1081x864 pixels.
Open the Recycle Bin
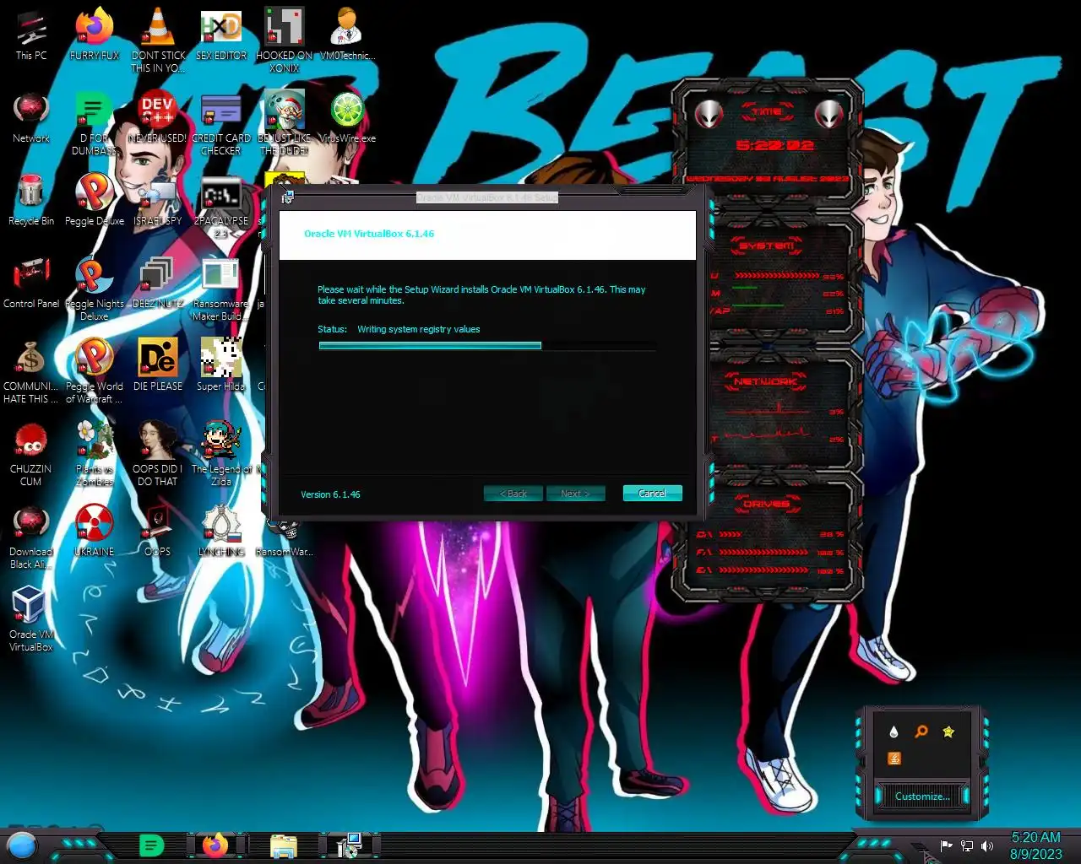pos(31,200)
